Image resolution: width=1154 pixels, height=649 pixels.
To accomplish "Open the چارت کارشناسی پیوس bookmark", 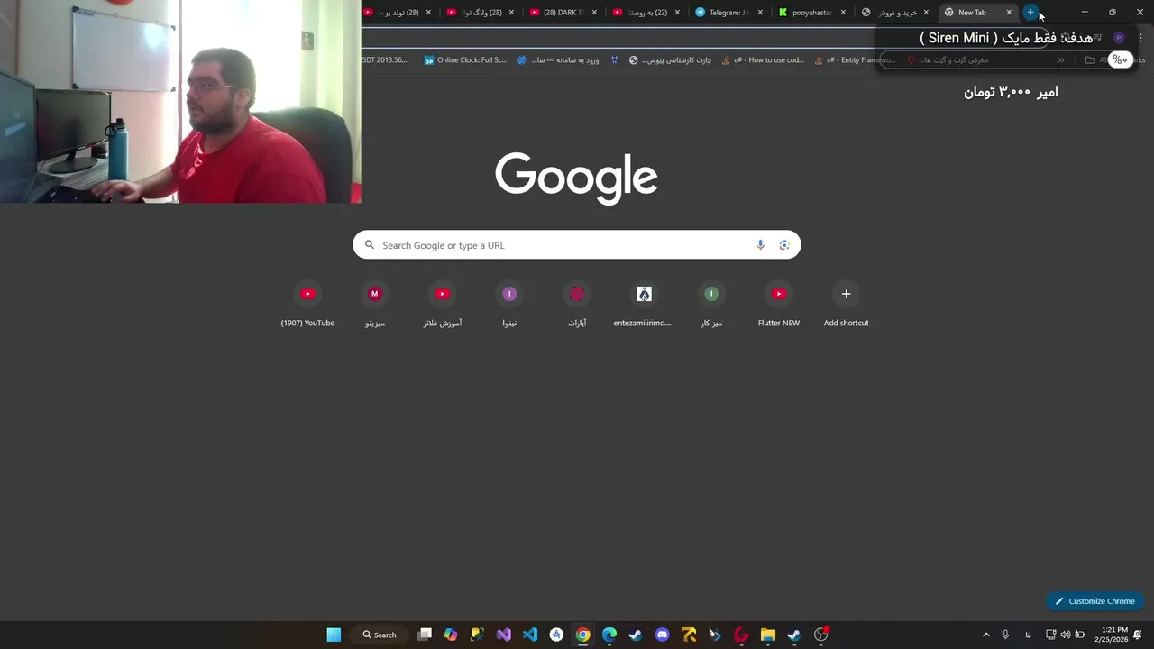I will click(670, 60).
